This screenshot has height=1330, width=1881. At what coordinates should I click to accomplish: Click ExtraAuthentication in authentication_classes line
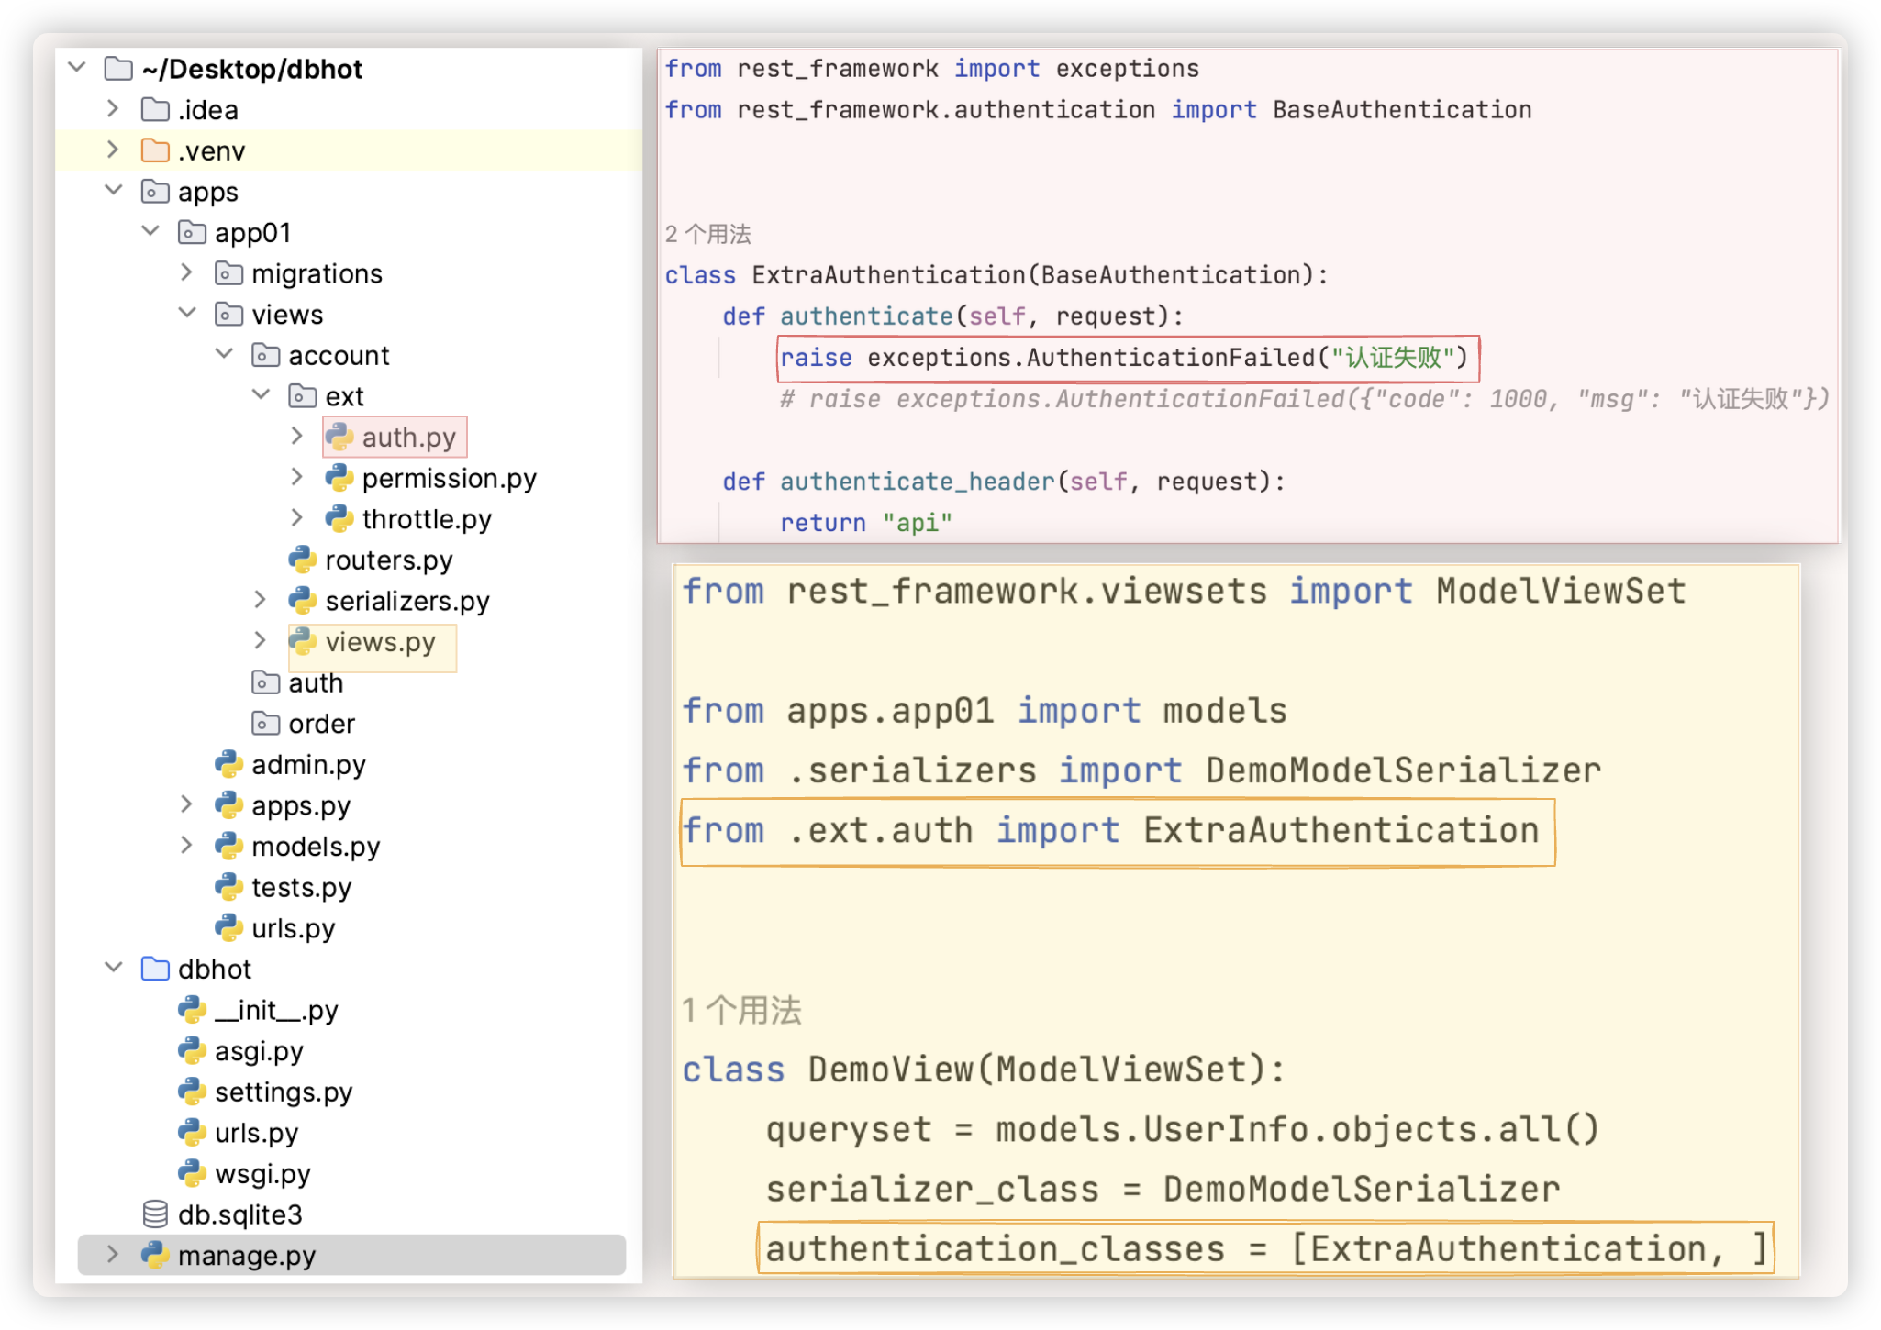click(x=1507, y=1249)
